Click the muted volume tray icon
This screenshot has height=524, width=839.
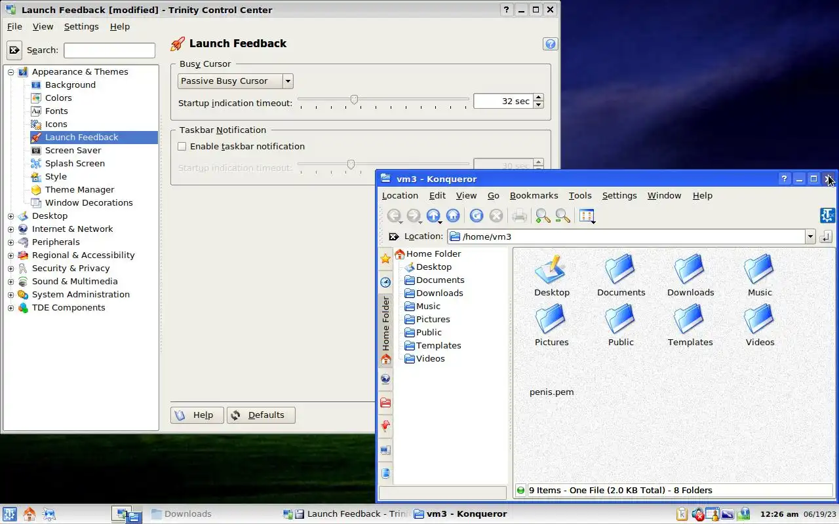[697, 514]
